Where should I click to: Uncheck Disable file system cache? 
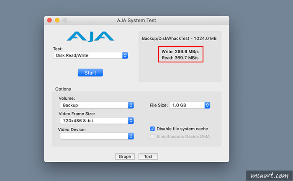click(152, 129)
